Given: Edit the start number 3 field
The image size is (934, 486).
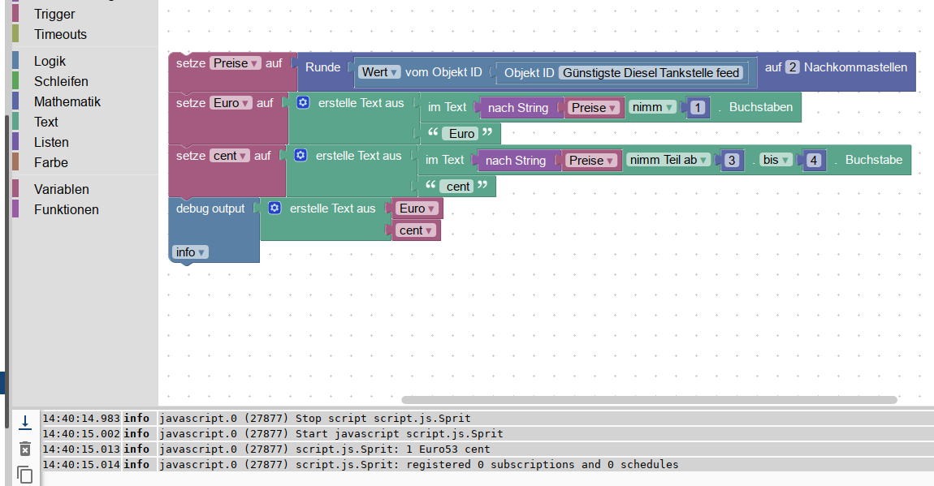Looking at the screenshot, I should pos(732,160).
